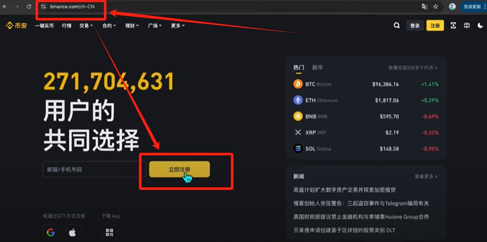Expand the 交易 dropdown menu
The height and width of the screenshot is (242, 487).
86,26
